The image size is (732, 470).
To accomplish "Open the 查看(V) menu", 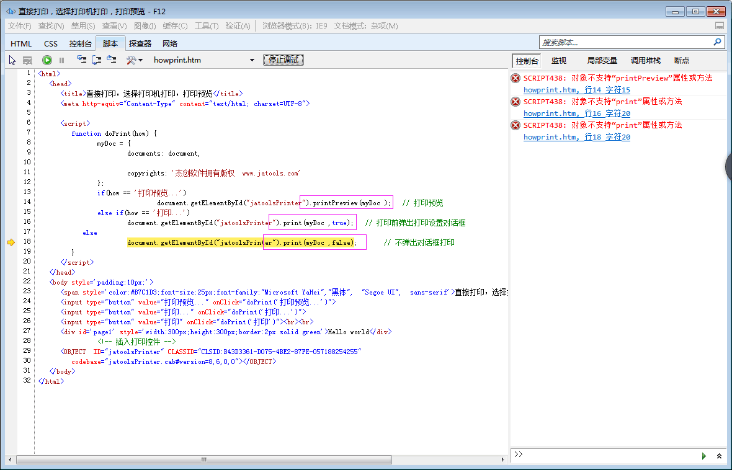I will click(114, 26).
